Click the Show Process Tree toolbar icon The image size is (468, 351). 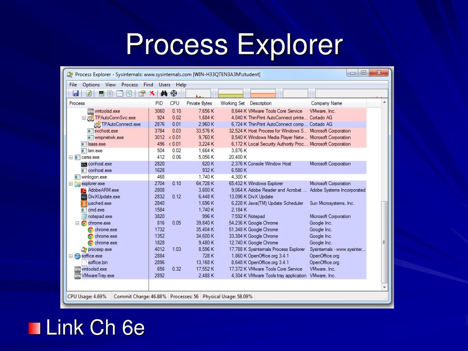click(x=111, y=93)
